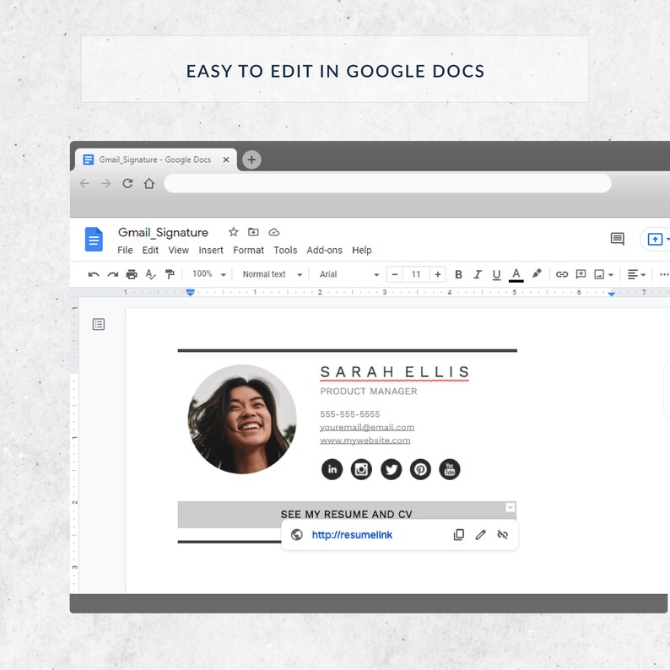670x670 pixels.
Task: Click the font size field showing 11
Action: point(416,274)
